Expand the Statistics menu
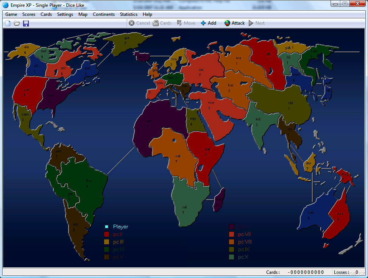Viewport: 368px width, 278px height. coord(128,14)
